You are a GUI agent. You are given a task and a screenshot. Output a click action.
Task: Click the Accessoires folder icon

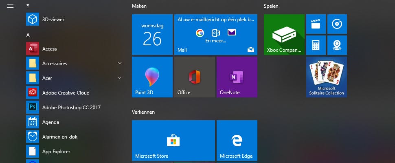(33, 63)
